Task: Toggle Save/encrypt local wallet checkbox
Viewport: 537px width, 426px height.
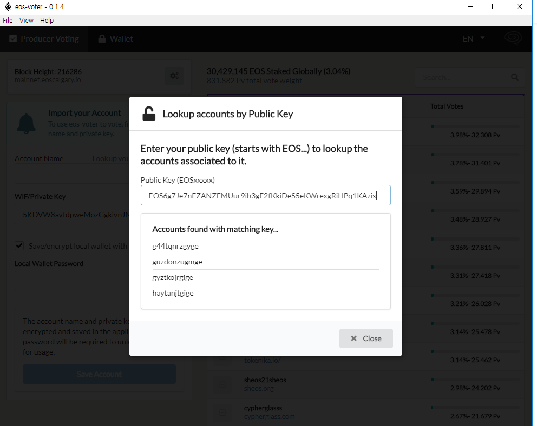Action: tap(19, 246)
